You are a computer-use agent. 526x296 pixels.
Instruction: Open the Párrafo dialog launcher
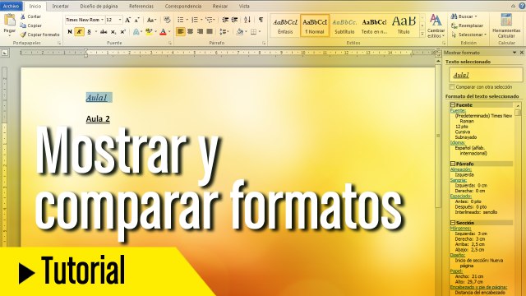pyautogui.click(x=264, y=43)
